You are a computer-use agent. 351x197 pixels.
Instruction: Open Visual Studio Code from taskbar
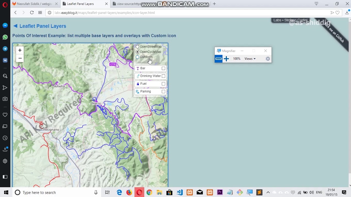pos(180,192)
